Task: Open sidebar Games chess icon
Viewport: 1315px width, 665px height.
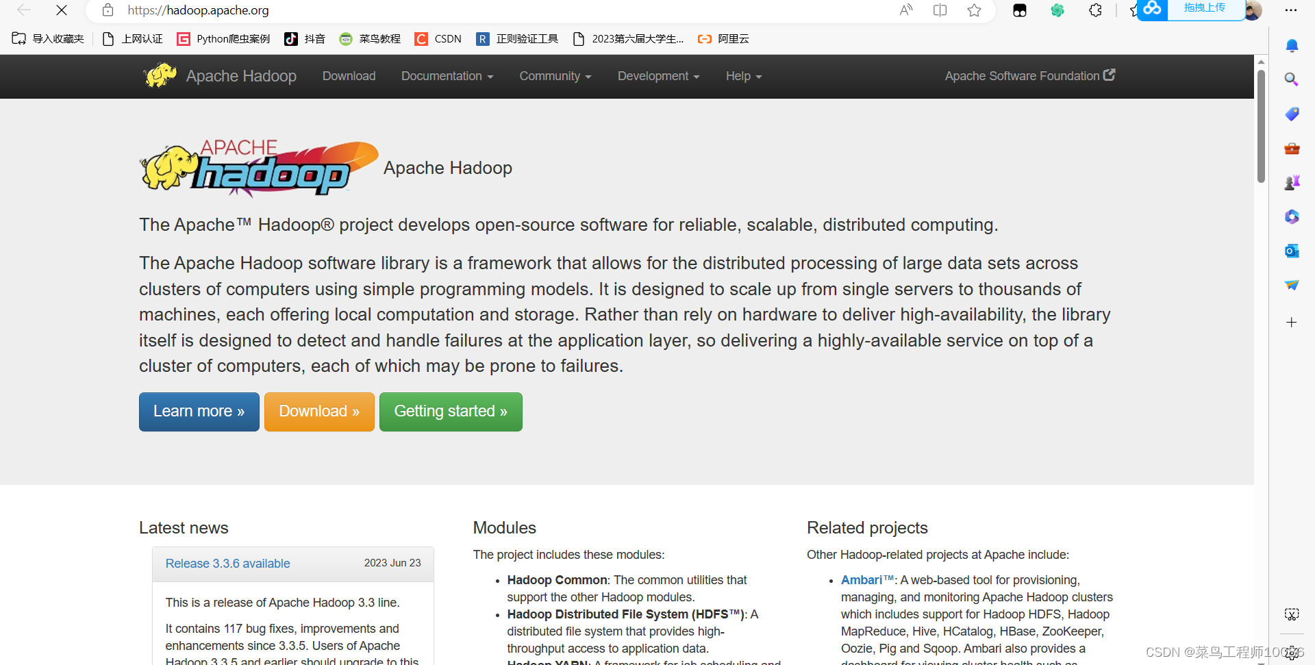Action: (x=1292, y=182)
